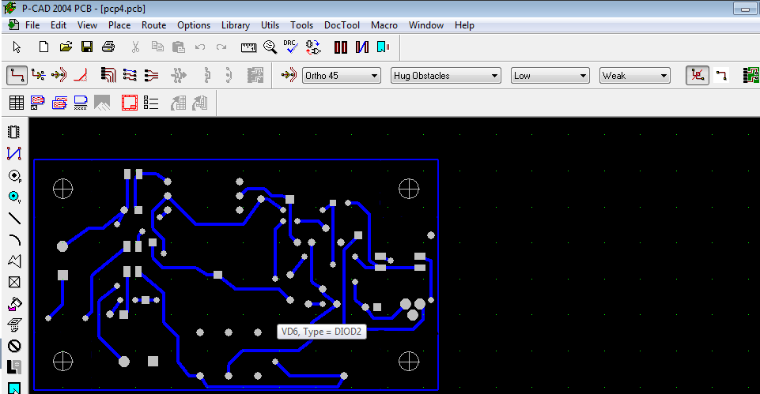Click the red double-bar toolbar icon
Viewport: 760px width, 394px height.
coord(341,47)
